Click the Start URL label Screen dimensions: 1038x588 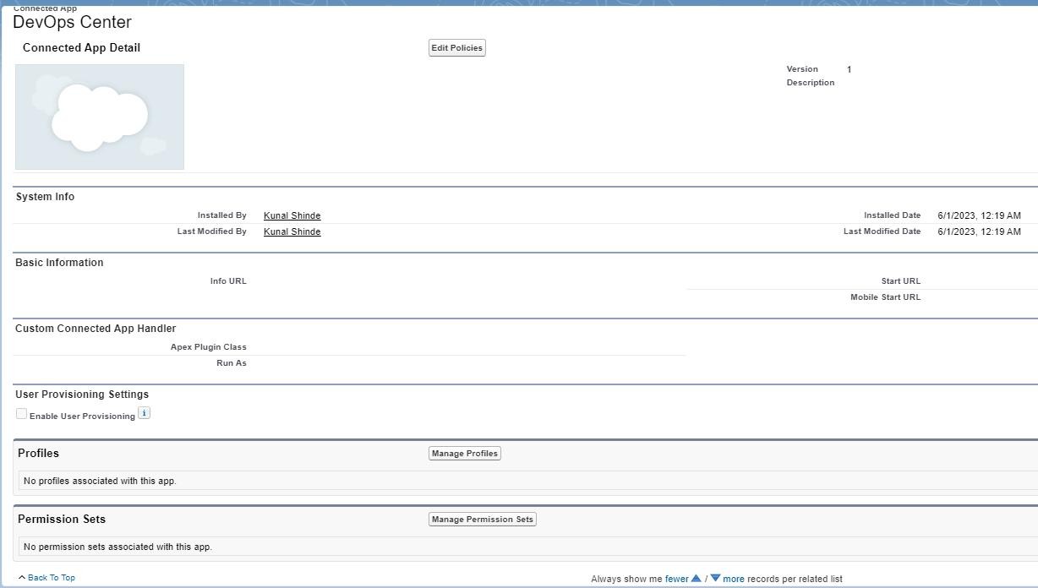(900, 281)
